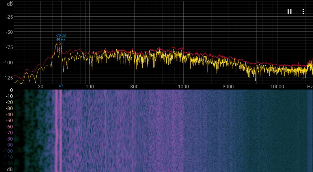This screenshot has height=172, width=313.
Task: Click the '-25' dB axis label
Action: click(9, 17)
